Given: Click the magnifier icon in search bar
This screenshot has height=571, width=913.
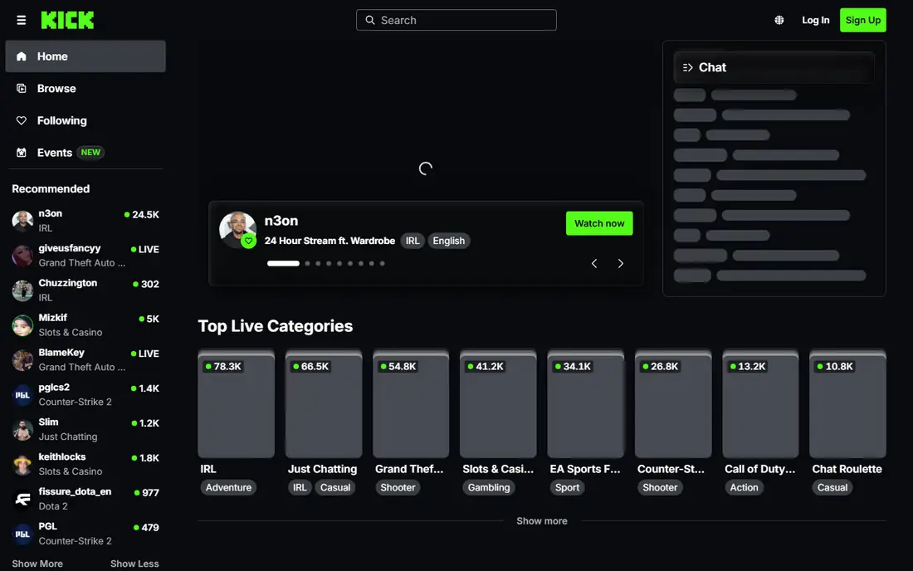Looking at the screenshot, I should coord(369,21).
